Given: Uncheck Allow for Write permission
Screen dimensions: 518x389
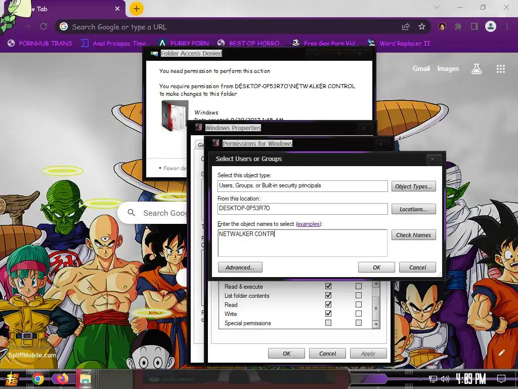Looking at the screenshot, I should click(x=328, y=314).
